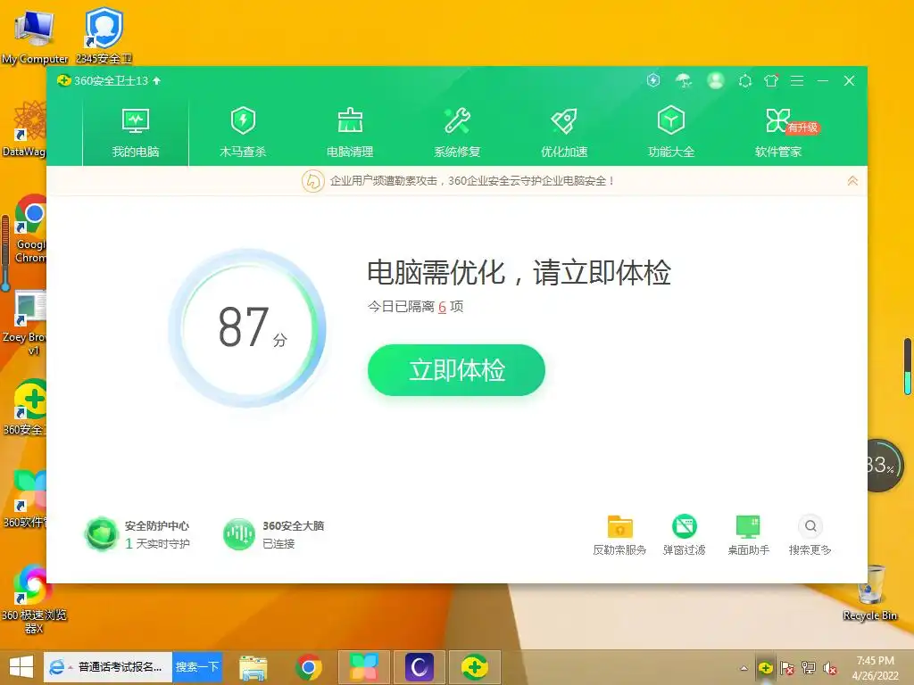The image size is (914, 685).
Task: Switch to 木马查杀 tab
Action: (243, 134)
